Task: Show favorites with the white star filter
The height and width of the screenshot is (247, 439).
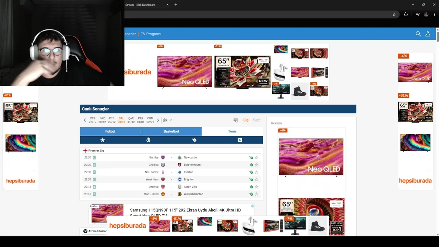Action: click(103, 140)
